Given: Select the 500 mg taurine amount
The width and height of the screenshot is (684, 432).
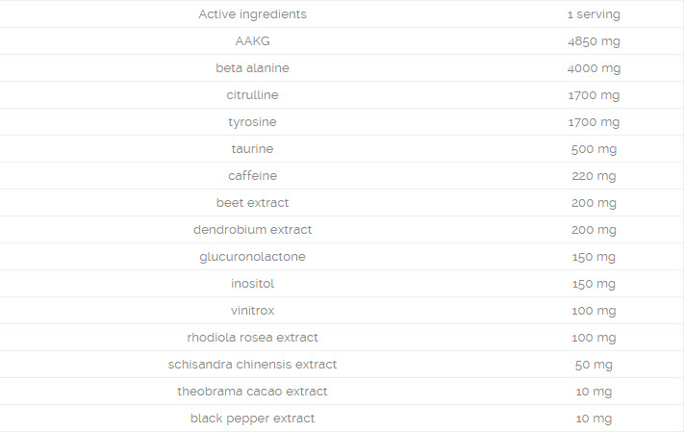Looking at the screenshot, I should pyautogui.click(x=594, y=149).
